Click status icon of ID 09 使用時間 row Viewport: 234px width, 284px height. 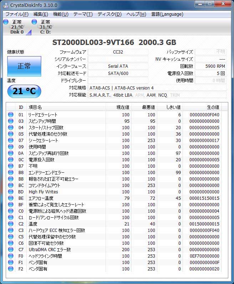pyautogui.click(x=11, y=147)
